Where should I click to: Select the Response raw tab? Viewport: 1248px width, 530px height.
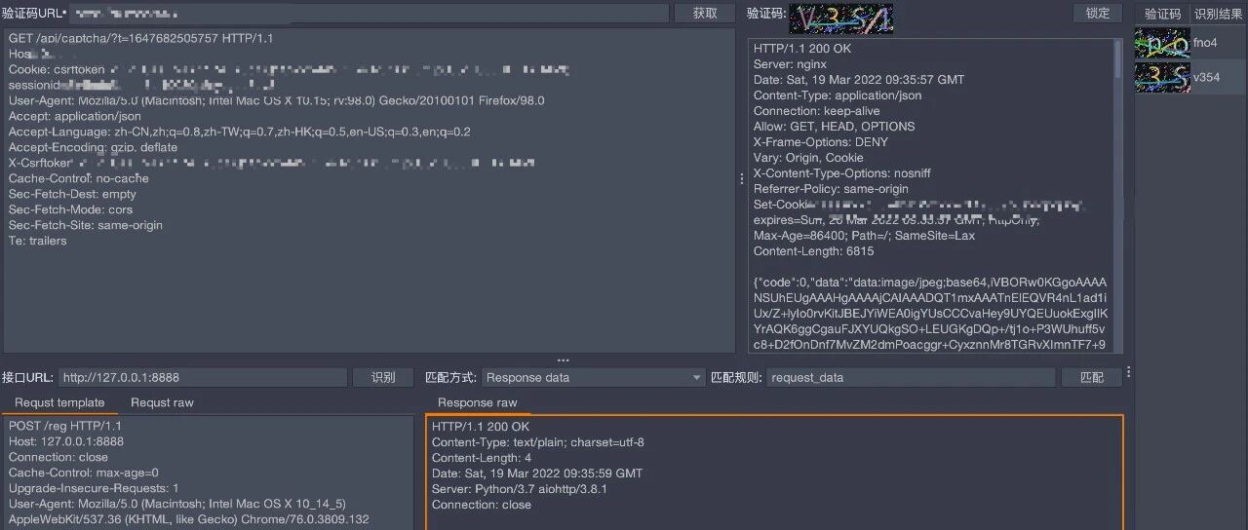(478, 402)
